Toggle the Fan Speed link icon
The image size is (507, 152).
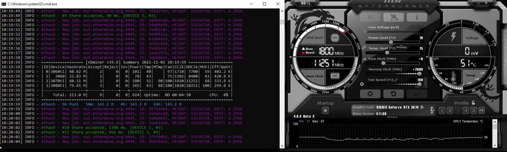396,80
